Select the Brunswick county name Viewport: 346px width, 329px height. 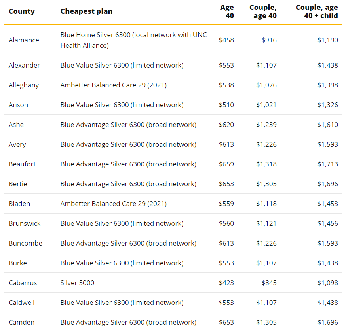tap(25, 223)
